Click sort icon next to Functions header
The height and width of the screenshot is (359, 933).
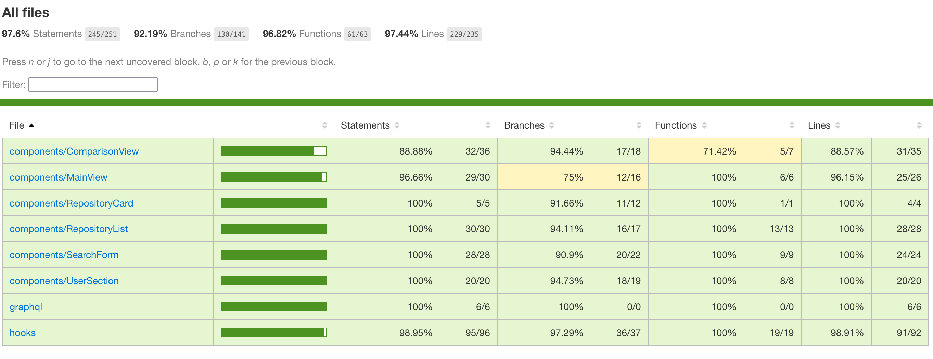pos(704,125)
